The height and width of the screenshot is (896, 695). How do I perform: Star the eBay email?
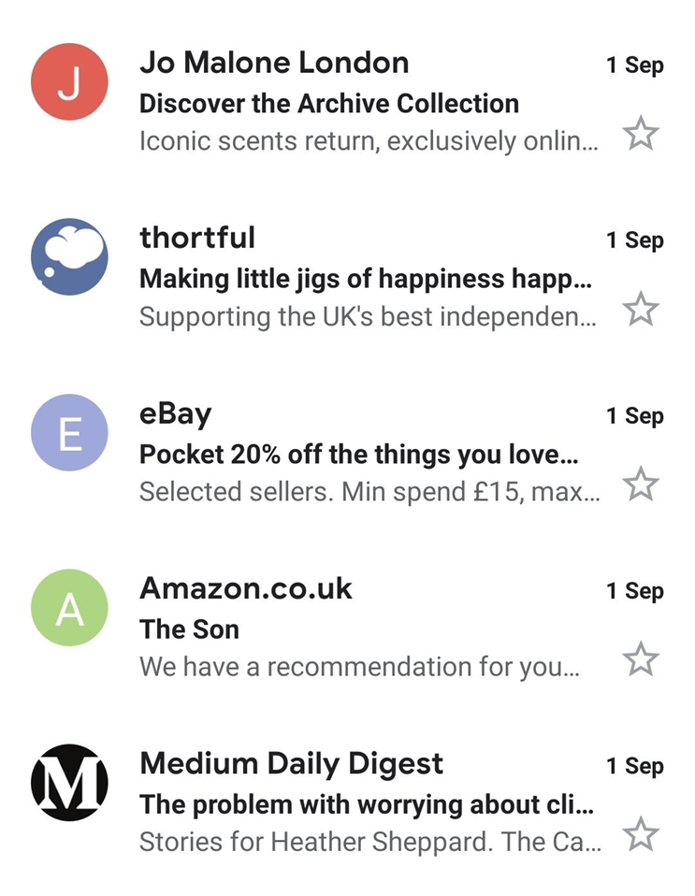pos(641,484)
